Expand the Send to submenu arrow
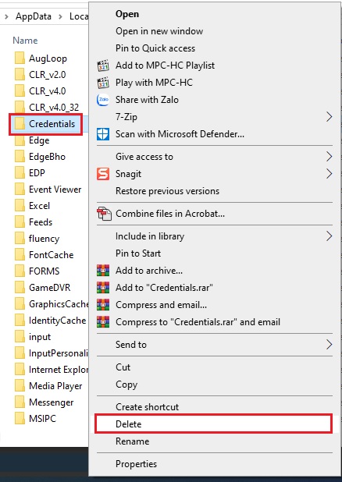Image resolution: width=342 pixels, height=482 pixels. pyautogui.click(x=329, y=345)
